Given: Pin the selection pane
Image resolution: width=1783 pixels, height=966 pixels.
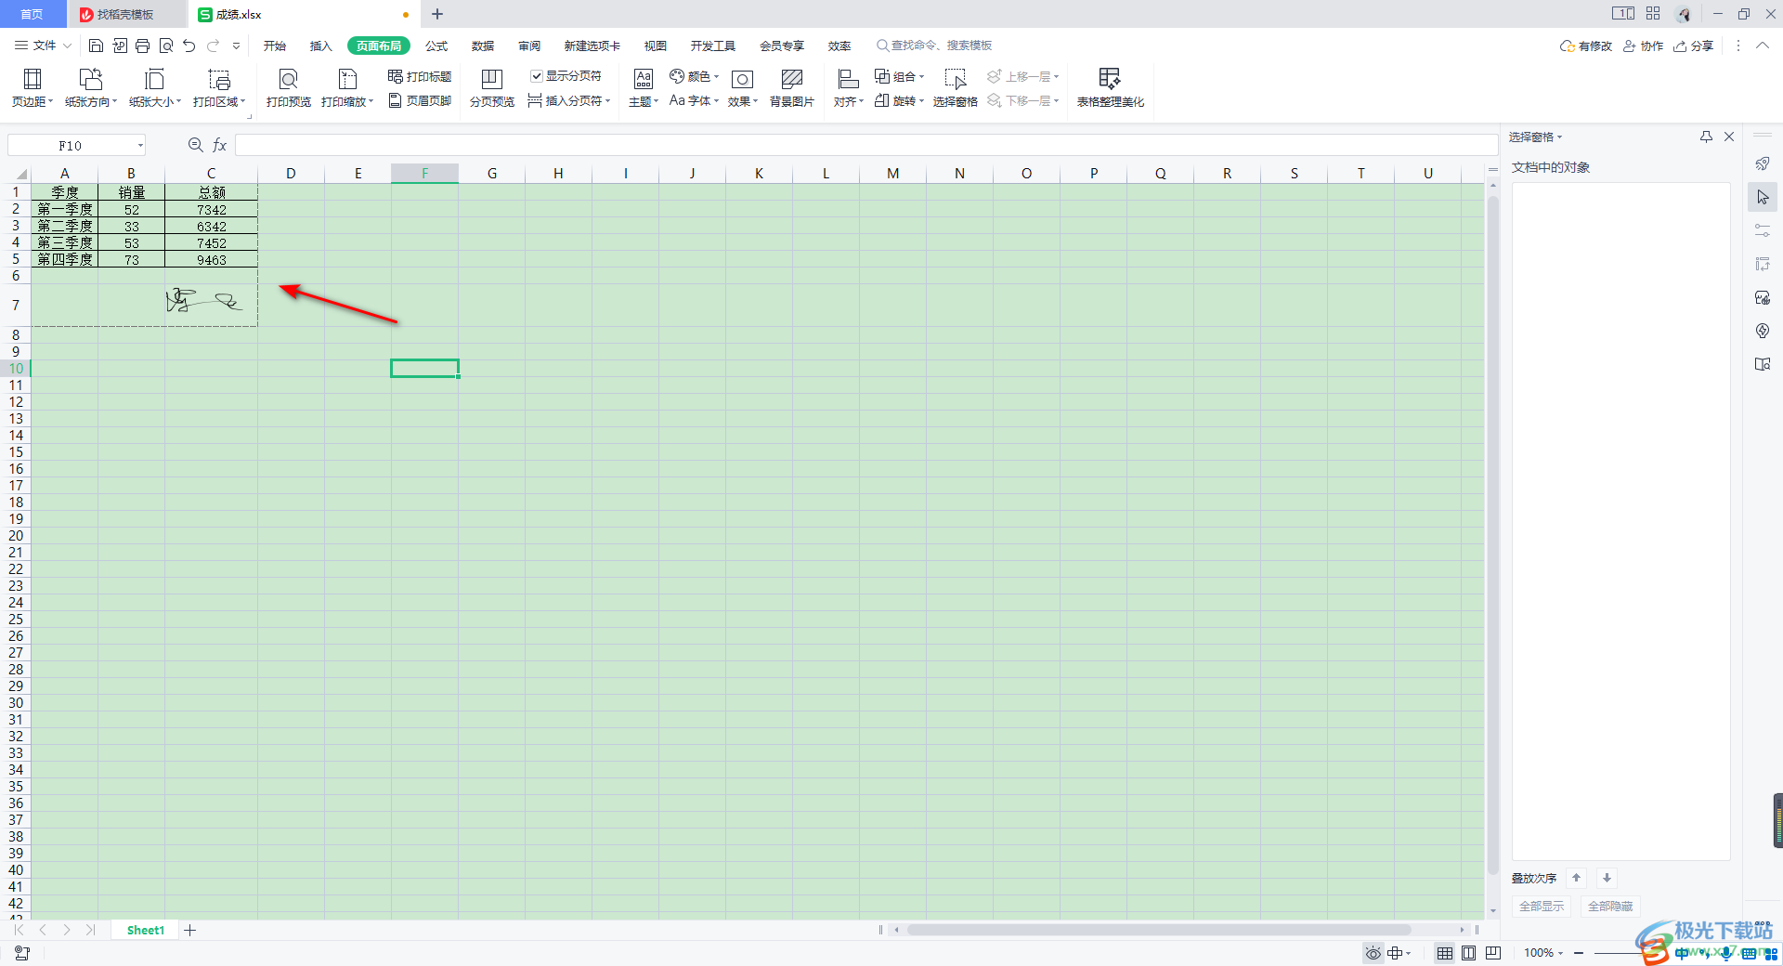Looking at the screenshot, I should pos(1706,137).
